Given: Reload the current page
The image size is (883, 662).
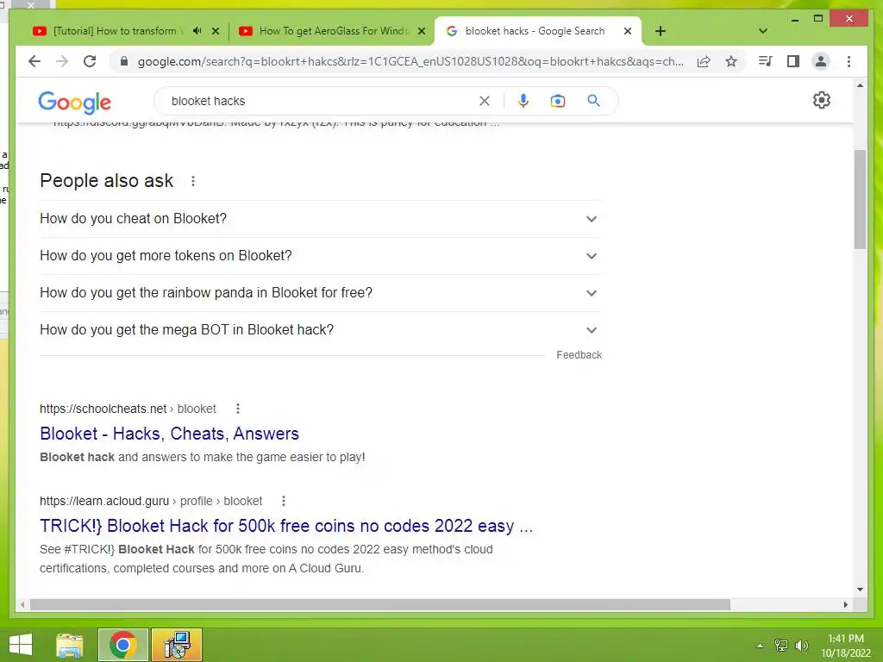Looking at the screenshot, I should click(x=90, y=61).
